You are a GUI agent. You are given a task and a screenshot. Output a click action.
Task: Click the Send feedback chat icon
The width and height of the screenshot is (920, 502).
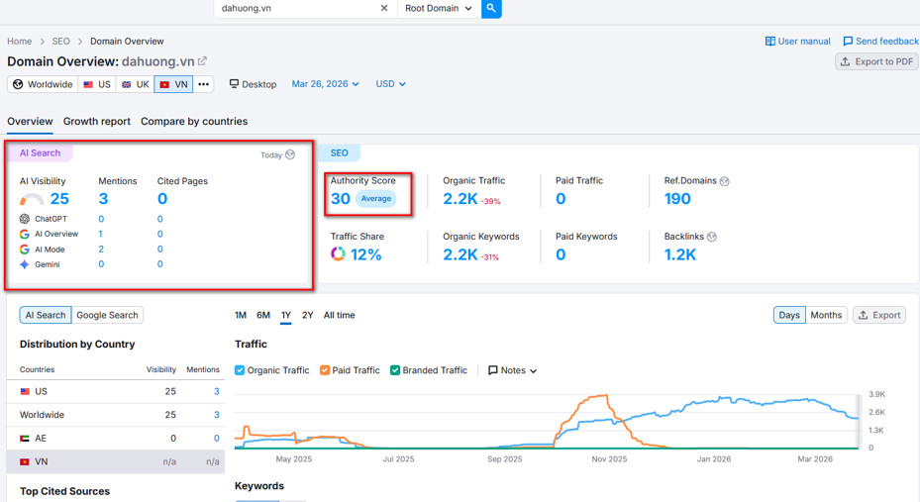(x=848, y=42)
